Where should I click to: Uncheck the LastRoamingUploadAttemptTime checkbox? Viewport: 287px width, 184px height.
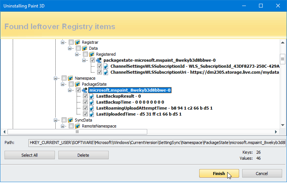(x=85, y=108)
